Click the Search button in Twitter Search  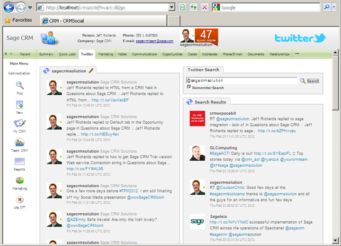coord(313,81)
